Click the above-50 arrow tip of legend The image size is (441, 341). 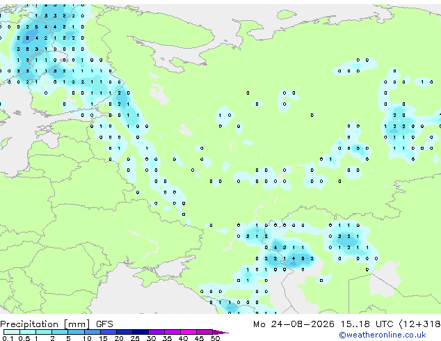[220, 332]
